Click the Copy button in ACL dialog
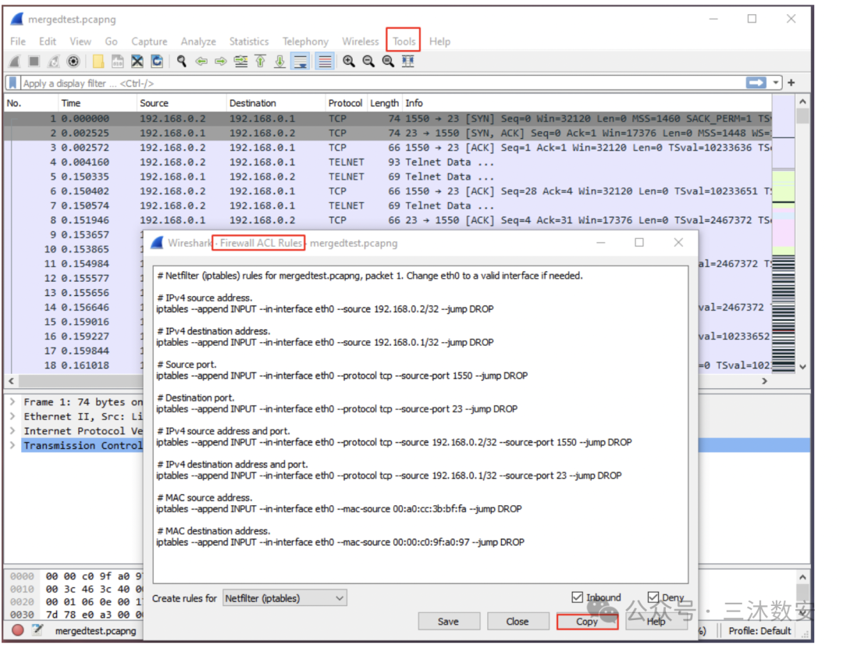Screen dimensions: 843x645 tap(587, 622)
